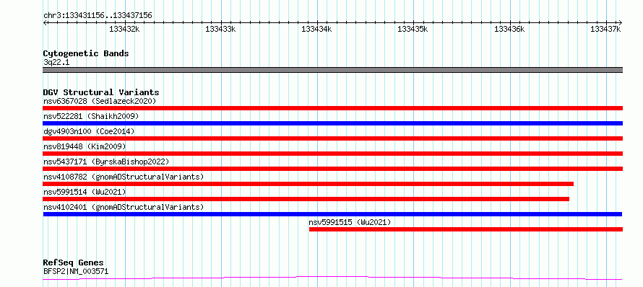Image resolution: width=643 pixels, height=287 pixels.
Task: Click the red bar for nsv819448
Action: click(x=332, y=154)
